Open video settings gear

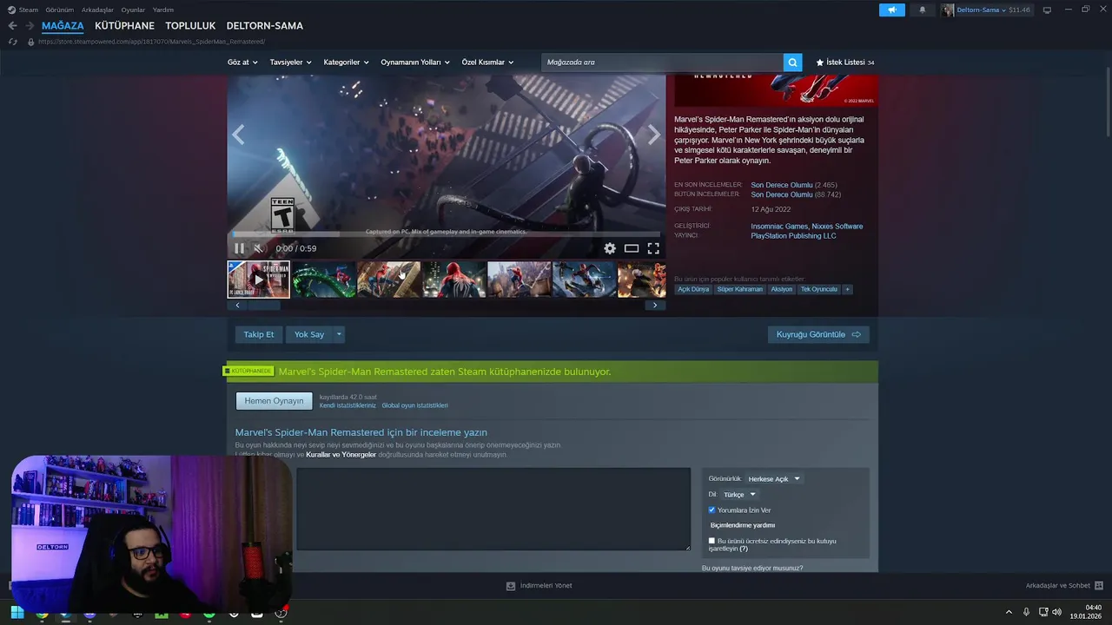pos(610,248)
